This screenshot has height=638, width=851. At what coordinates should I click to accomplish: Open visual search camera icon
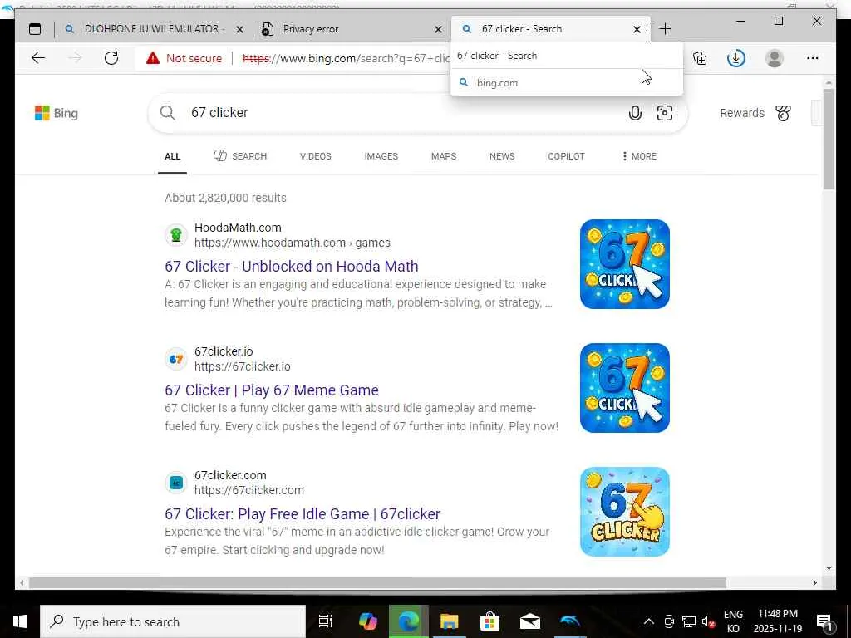tap(664, 113)
